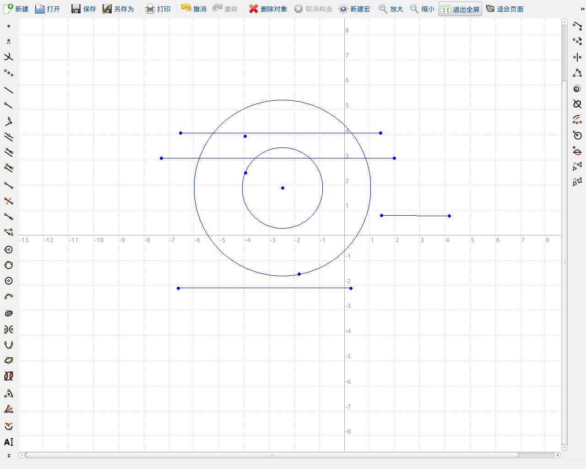
Task: Click 放大 (Zoom In) button
Action: click(x=391, y=9)
